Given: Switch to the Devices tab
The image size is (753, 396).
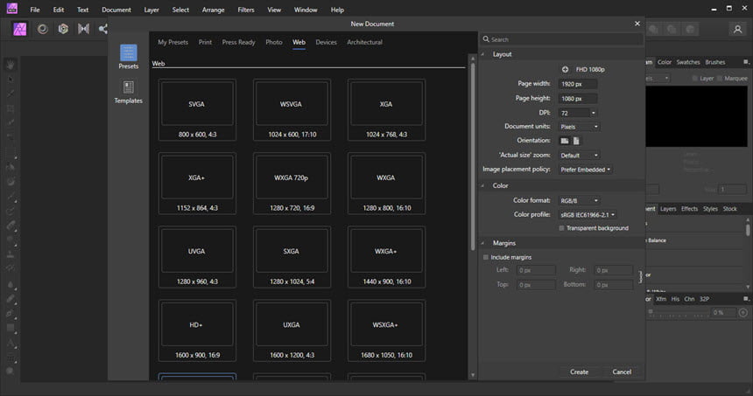Looking at the screenshot, I should [x=326, y=42].
